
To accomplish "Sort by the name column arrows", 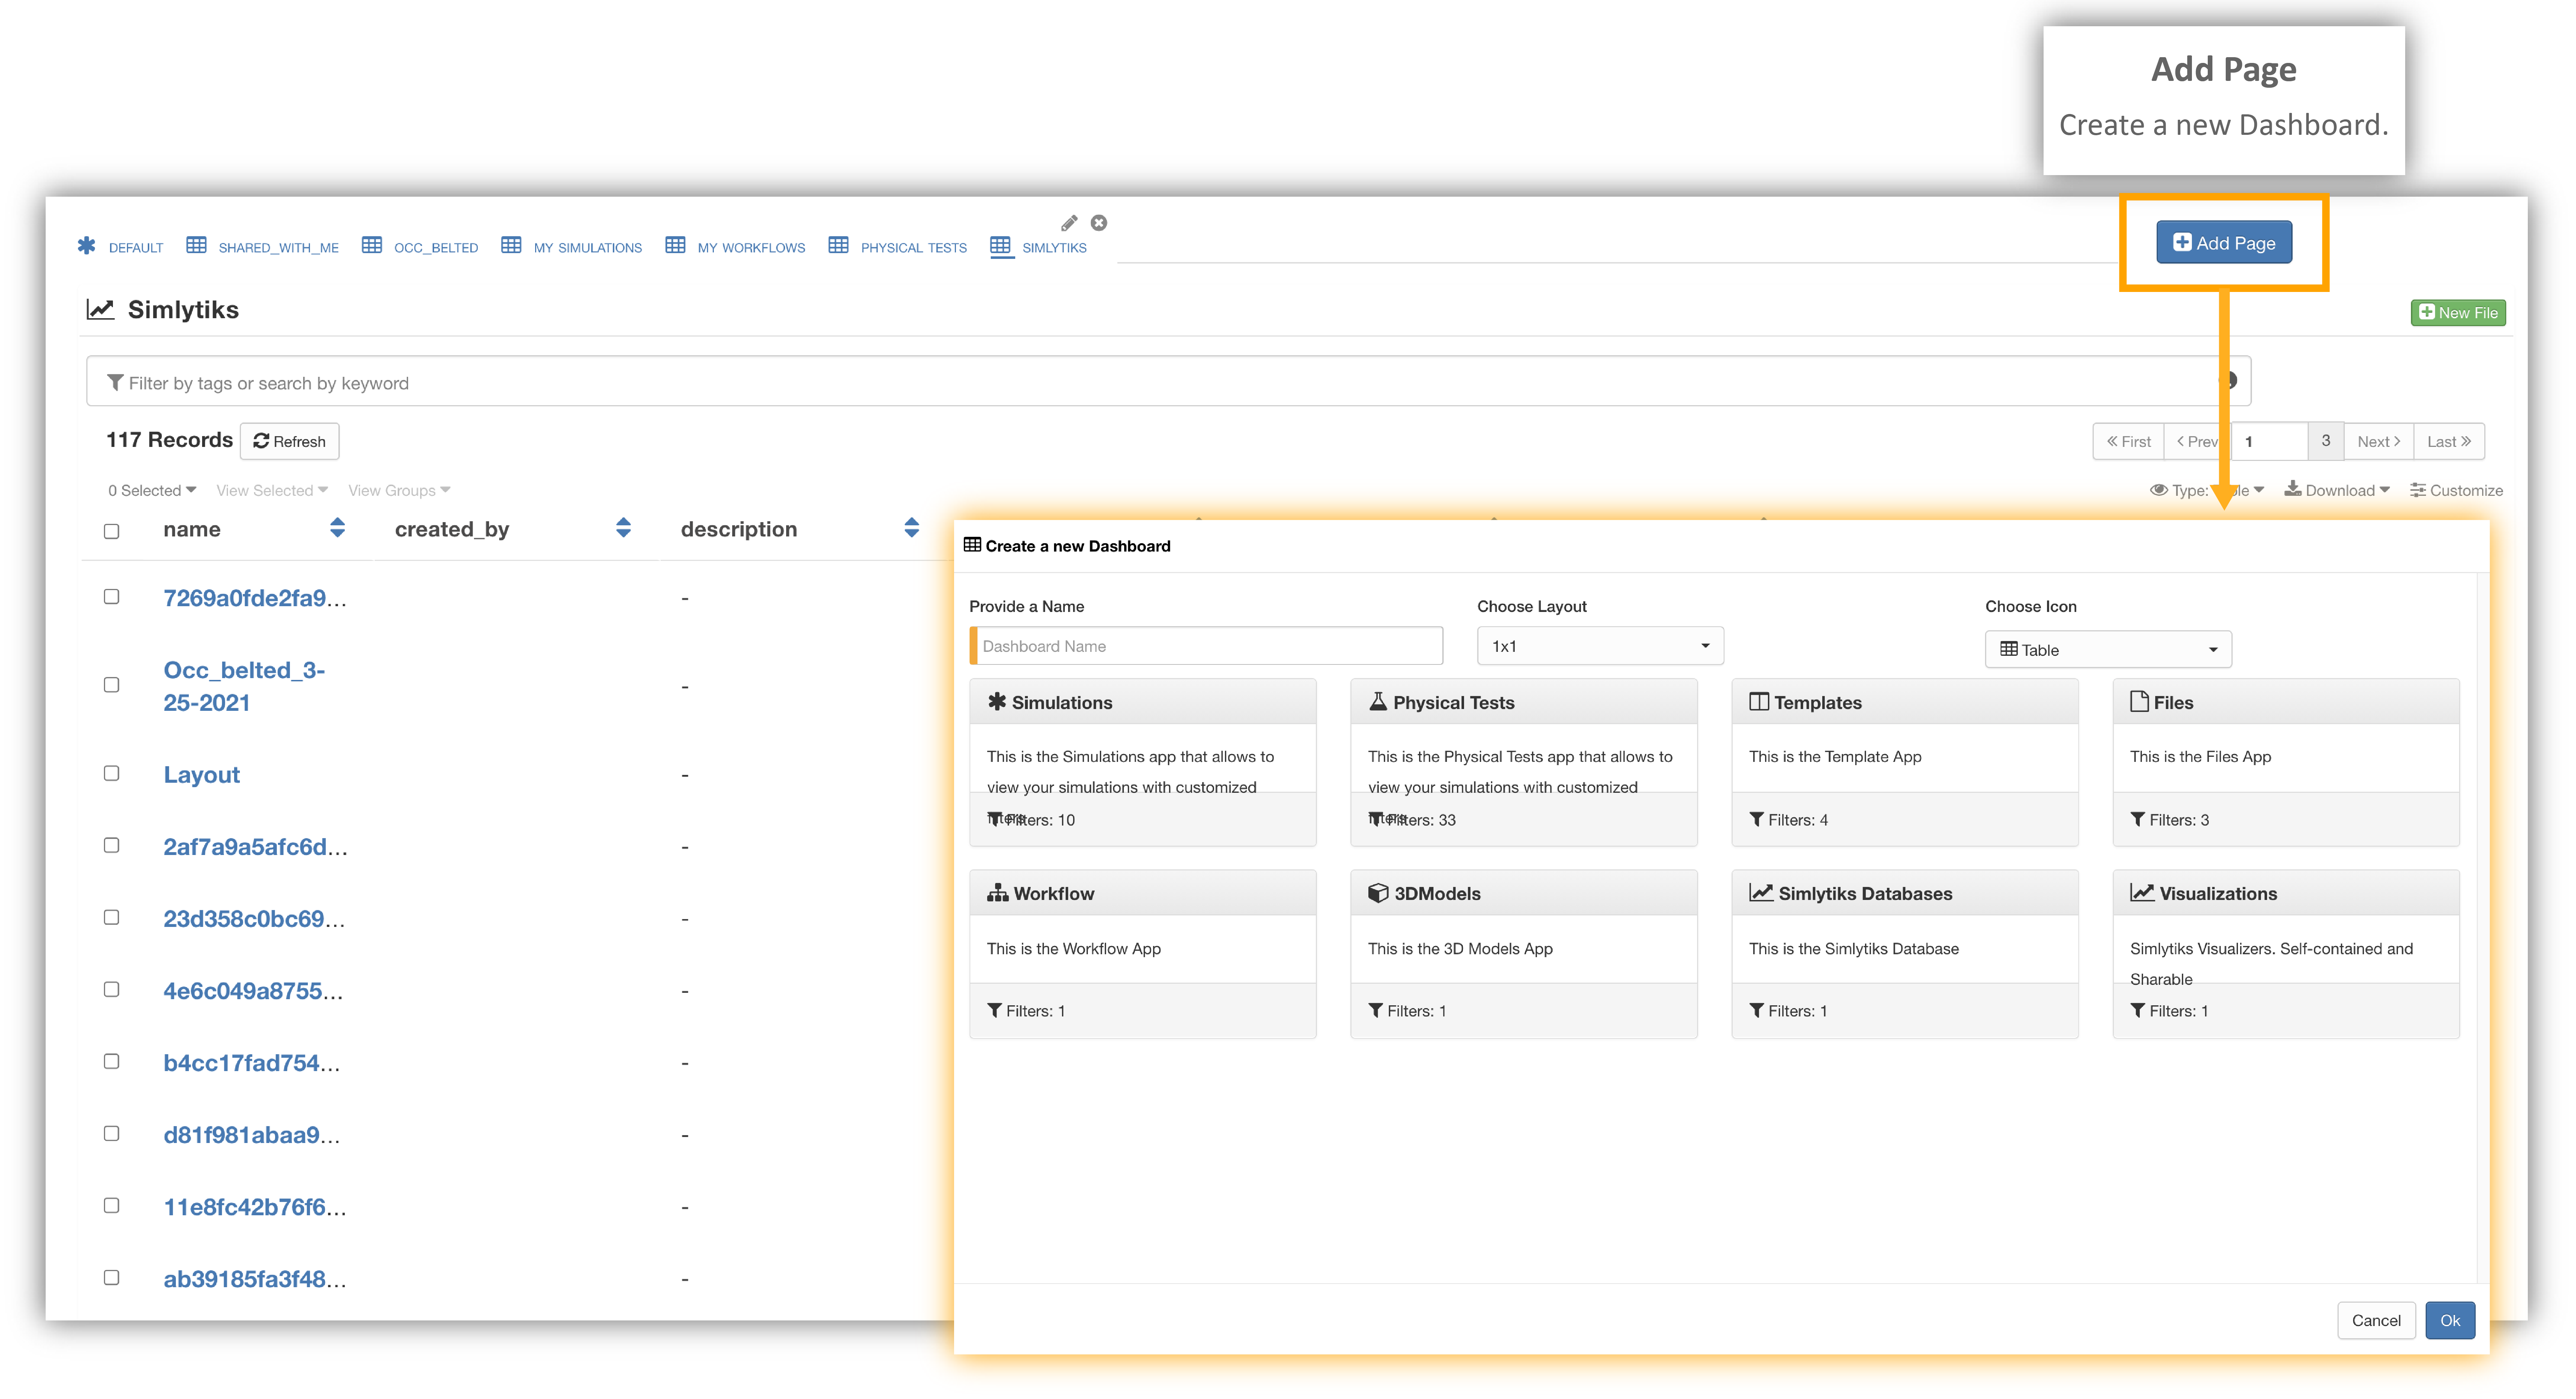I will [337, 528].
